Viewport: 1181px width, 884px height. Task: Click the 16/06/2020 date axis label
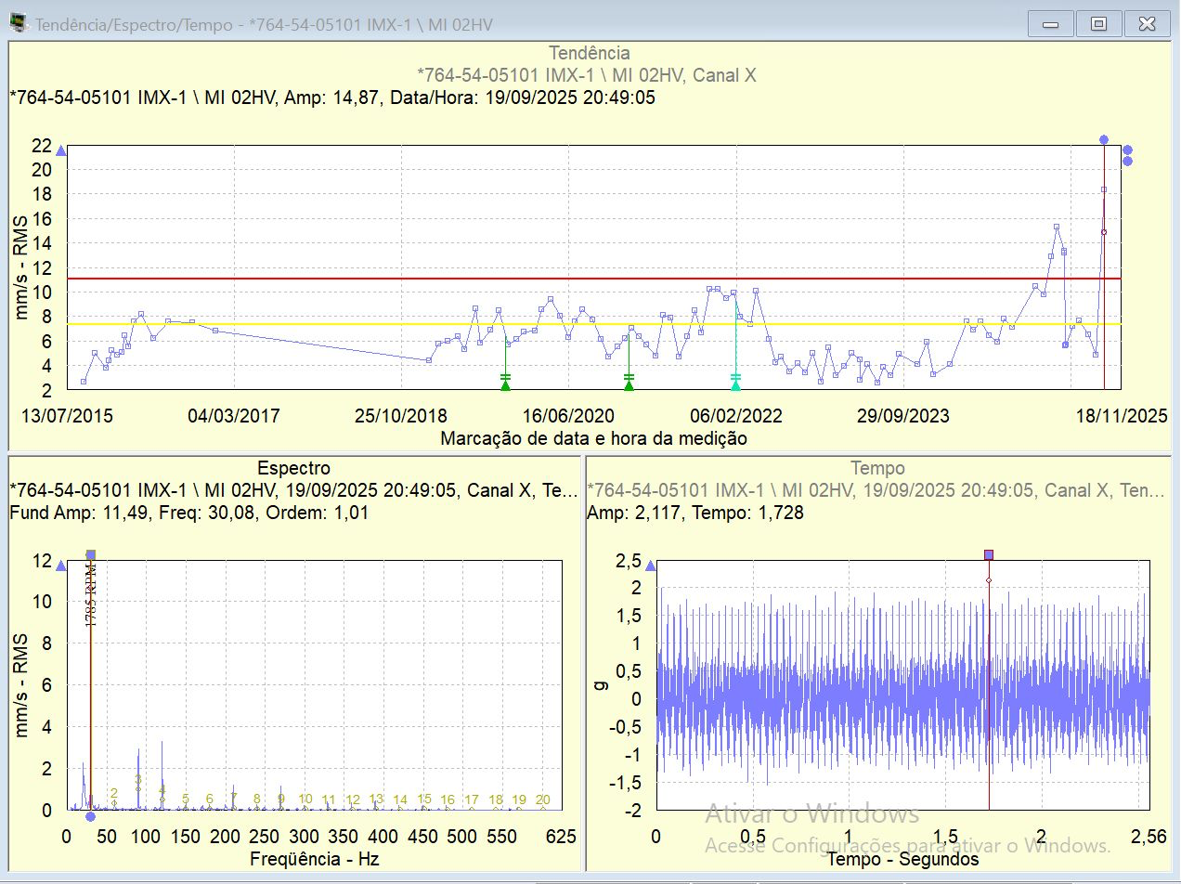click(x=569, y=416)
